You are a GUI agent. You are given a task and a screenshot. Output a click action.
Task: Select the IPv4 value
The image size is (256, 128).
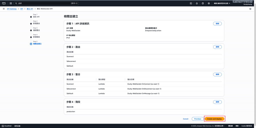(68, 38)
